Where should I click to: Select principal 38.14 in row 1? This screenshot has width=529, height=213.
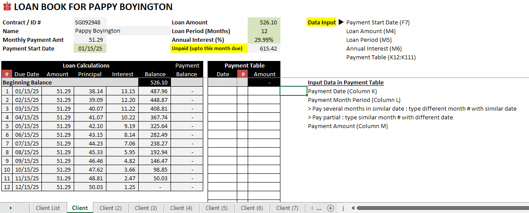(x=90, y=91)
